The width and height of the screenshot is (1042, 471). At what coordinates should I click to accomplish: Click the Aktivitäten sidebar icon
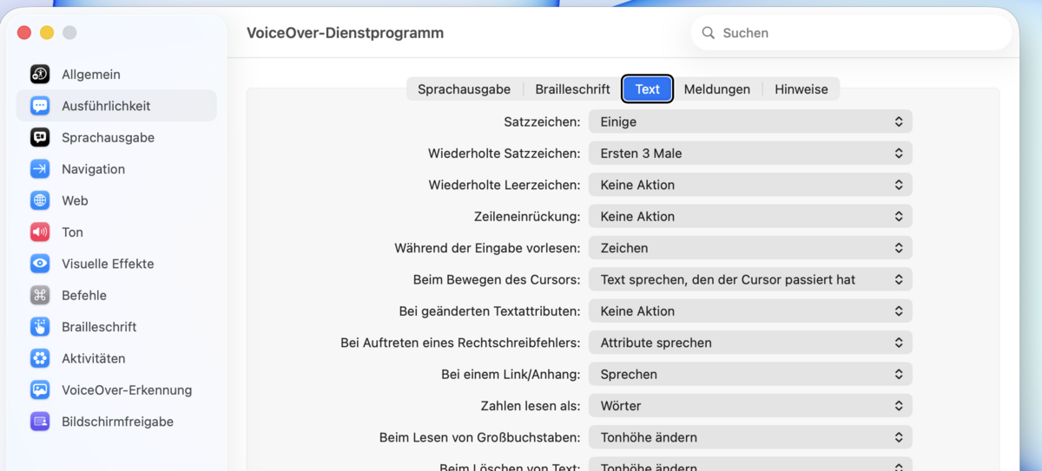(40, 358)
